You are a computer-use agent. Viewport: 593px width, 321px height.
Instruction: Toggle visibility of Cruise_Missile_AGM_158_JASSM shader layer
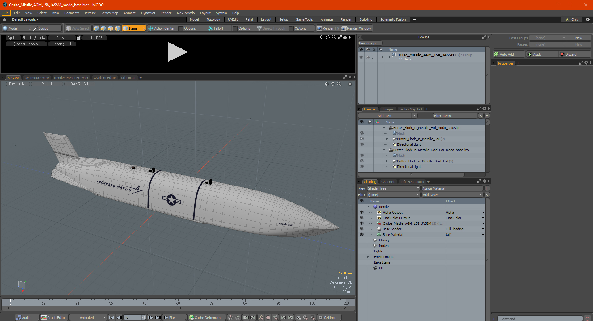[361, 223]
